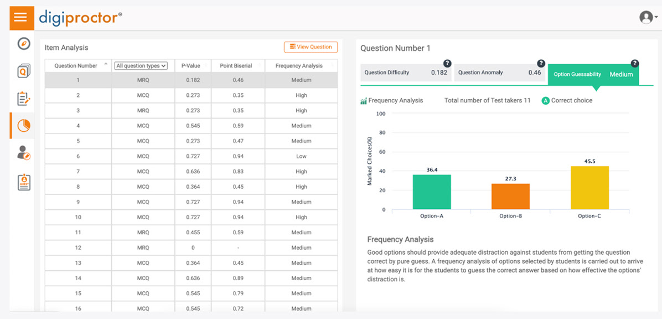Image resolution: width=662 pixels, height=319 pixels.
Task: Select the pie chart analytics icon
Action: 23,126
